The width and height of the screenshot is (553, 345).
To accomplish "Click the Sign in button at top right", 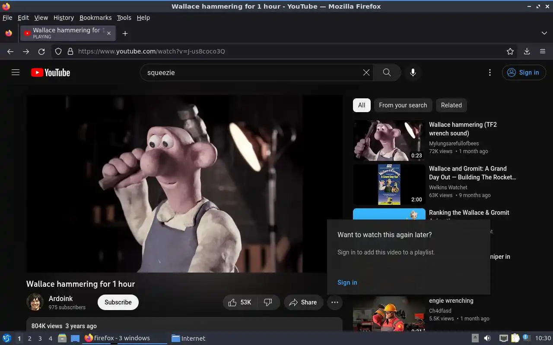I will [x=524, y=72].
